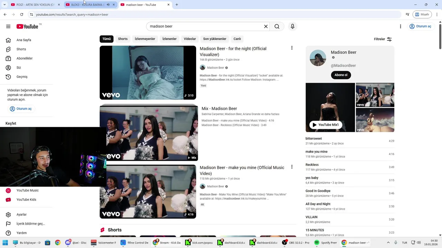Open 'for the night' video thumbnail
The image size is (442, 248).
[x=148, y=73]
